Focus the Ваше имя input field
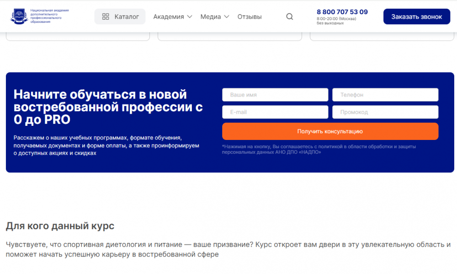Viewport: 457px width, 274px height. point(275,95)
